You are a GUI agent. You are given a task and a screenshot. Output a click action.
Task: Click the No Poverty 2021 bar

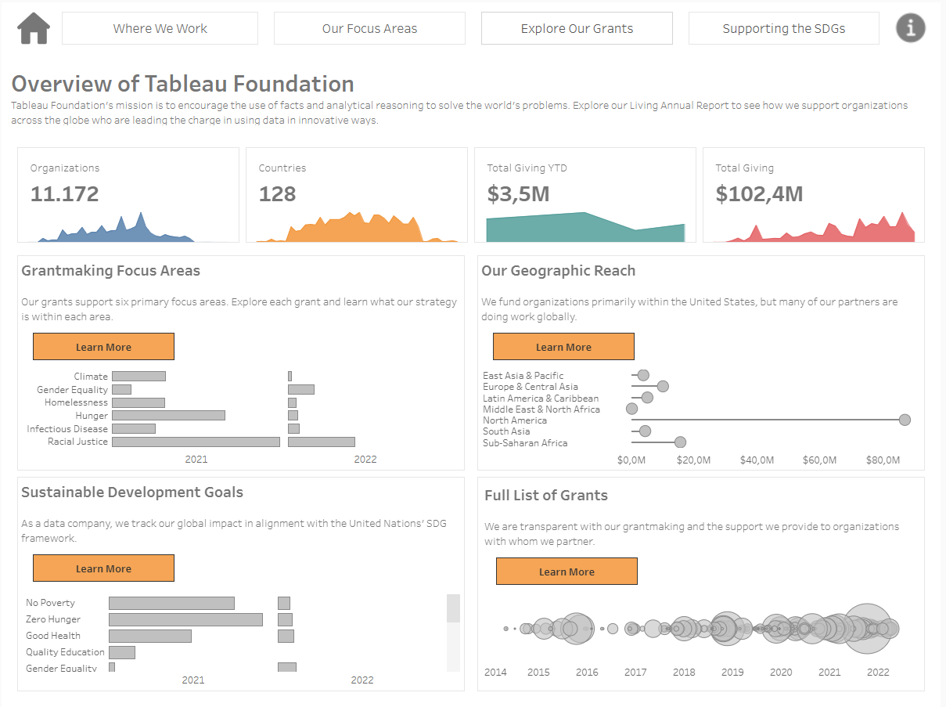tap(171, 603)
